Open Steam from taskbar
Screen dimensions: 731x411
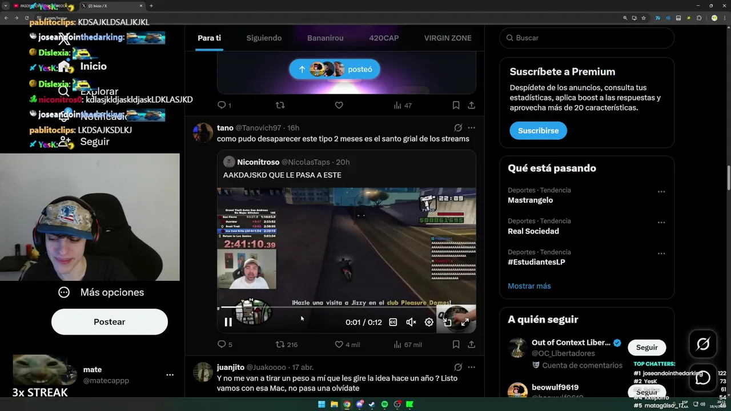(x=372, y=404)
